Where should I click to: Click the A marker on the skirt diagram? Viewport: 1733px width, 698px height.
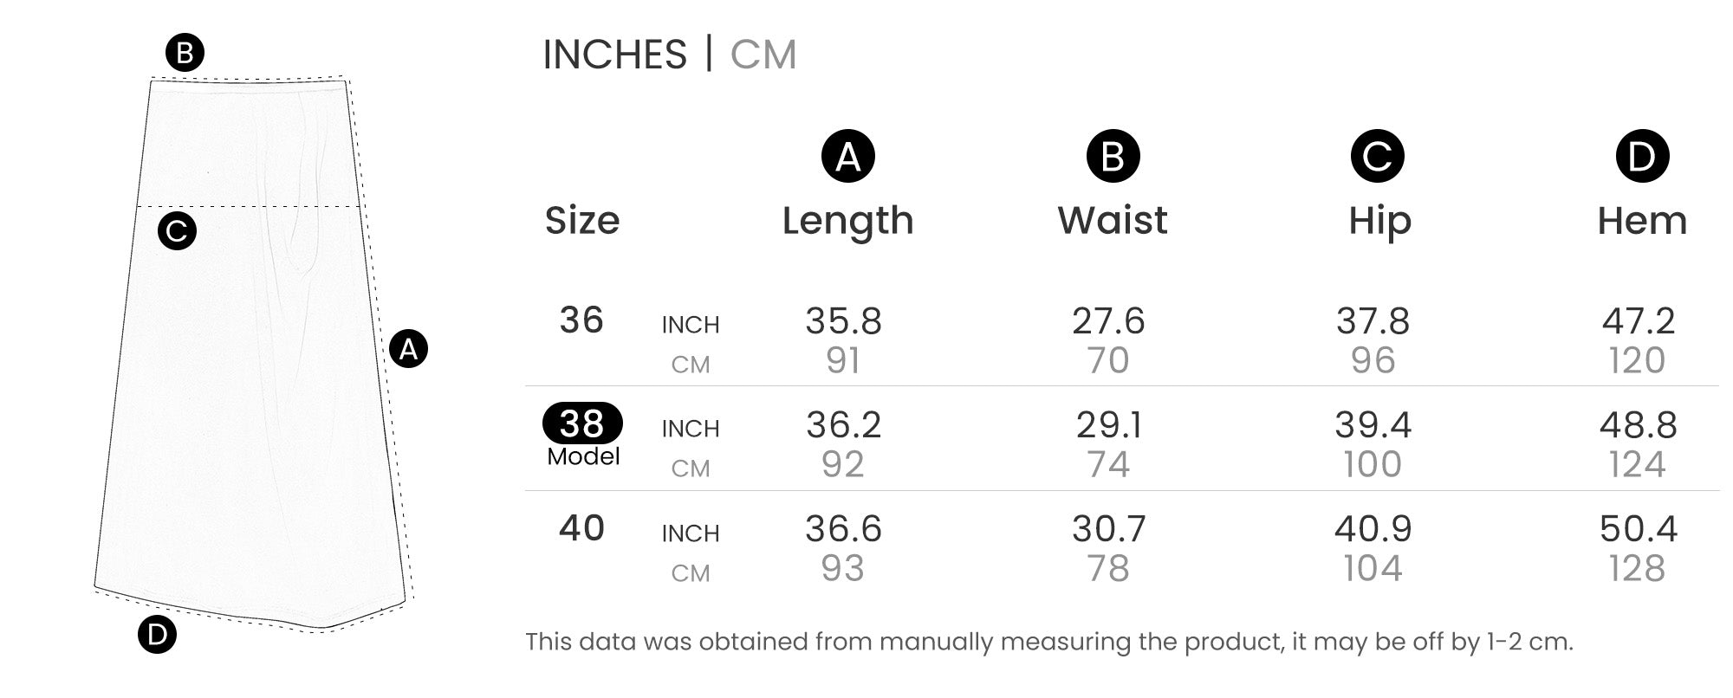pos(408,349)
